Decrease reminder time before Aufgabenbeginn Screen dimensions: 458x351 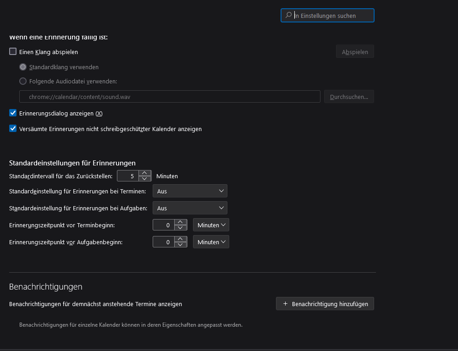[x=181, y=245]
